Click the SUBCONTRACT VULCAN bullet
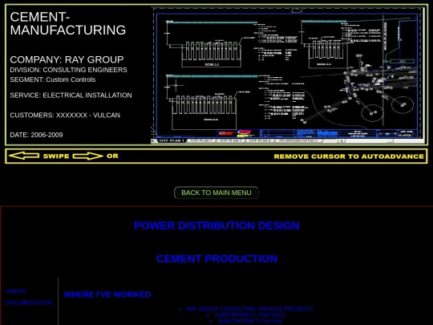This screenshot has height=325, width=433. pyautogui.click(x=249, y=321)
